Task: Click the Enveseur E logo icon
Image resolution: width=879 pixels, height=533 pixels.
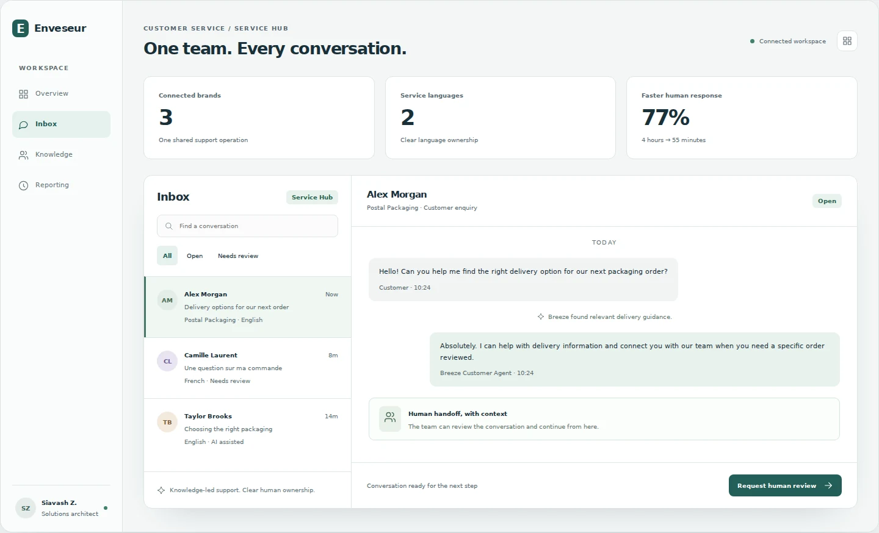Action: click(20, 28)
